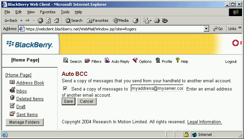Open the IE Favorites toolbar button
This screenshot has height=139, width=244.
click(x=98, y=20)
